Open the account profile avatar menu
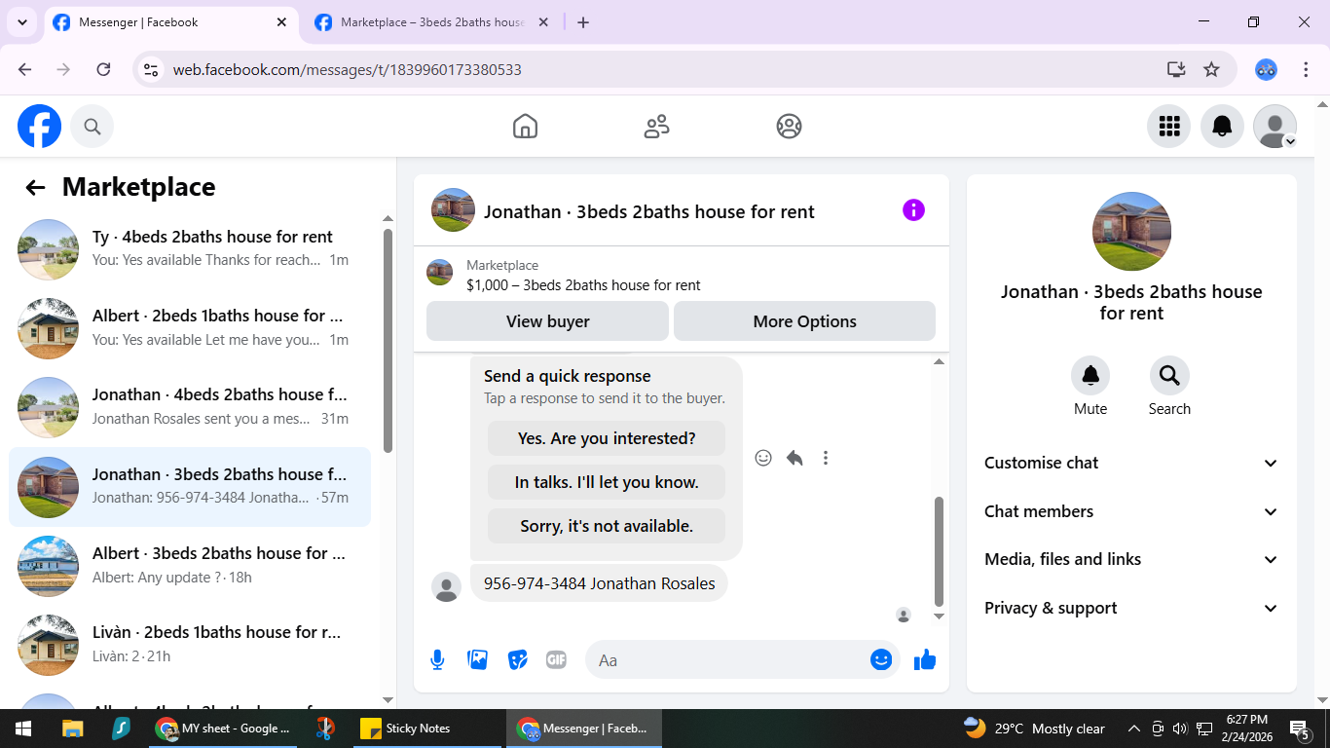The image size is (1330, 748). point(1275,127)
